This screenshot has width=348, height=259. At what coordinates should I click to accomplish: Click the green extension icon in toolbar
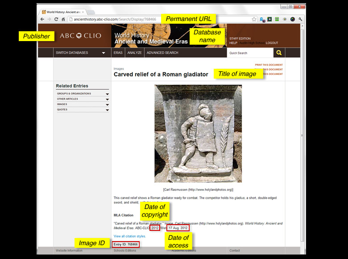[277, 19]
